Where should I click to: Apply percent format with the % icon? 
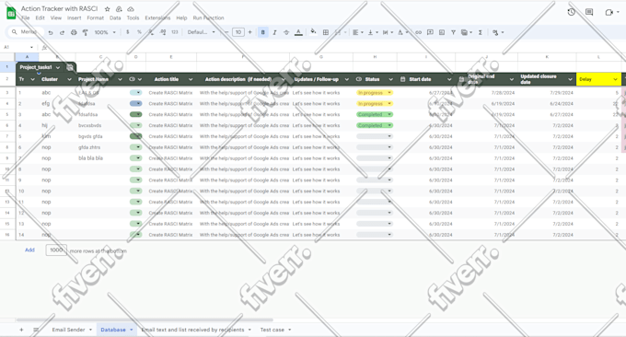(139, 32)
